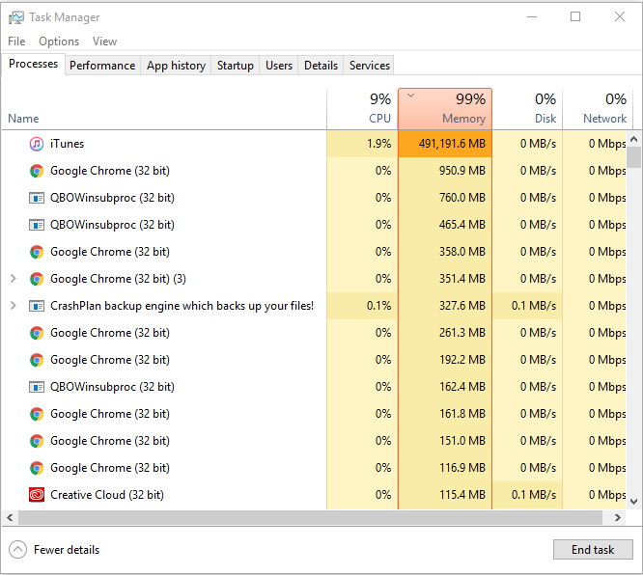Click the Creative Cloud app icon

pyautogui.click(x=37, y=495)
